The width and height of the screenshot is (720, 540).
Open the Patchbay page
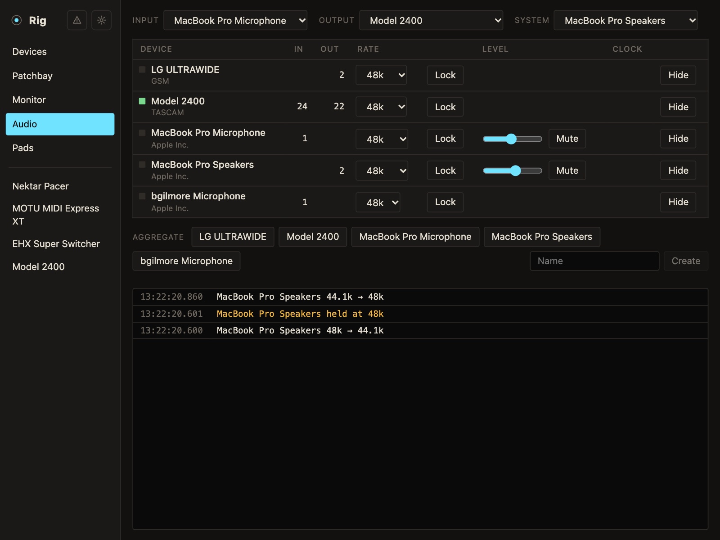(60, 76)
